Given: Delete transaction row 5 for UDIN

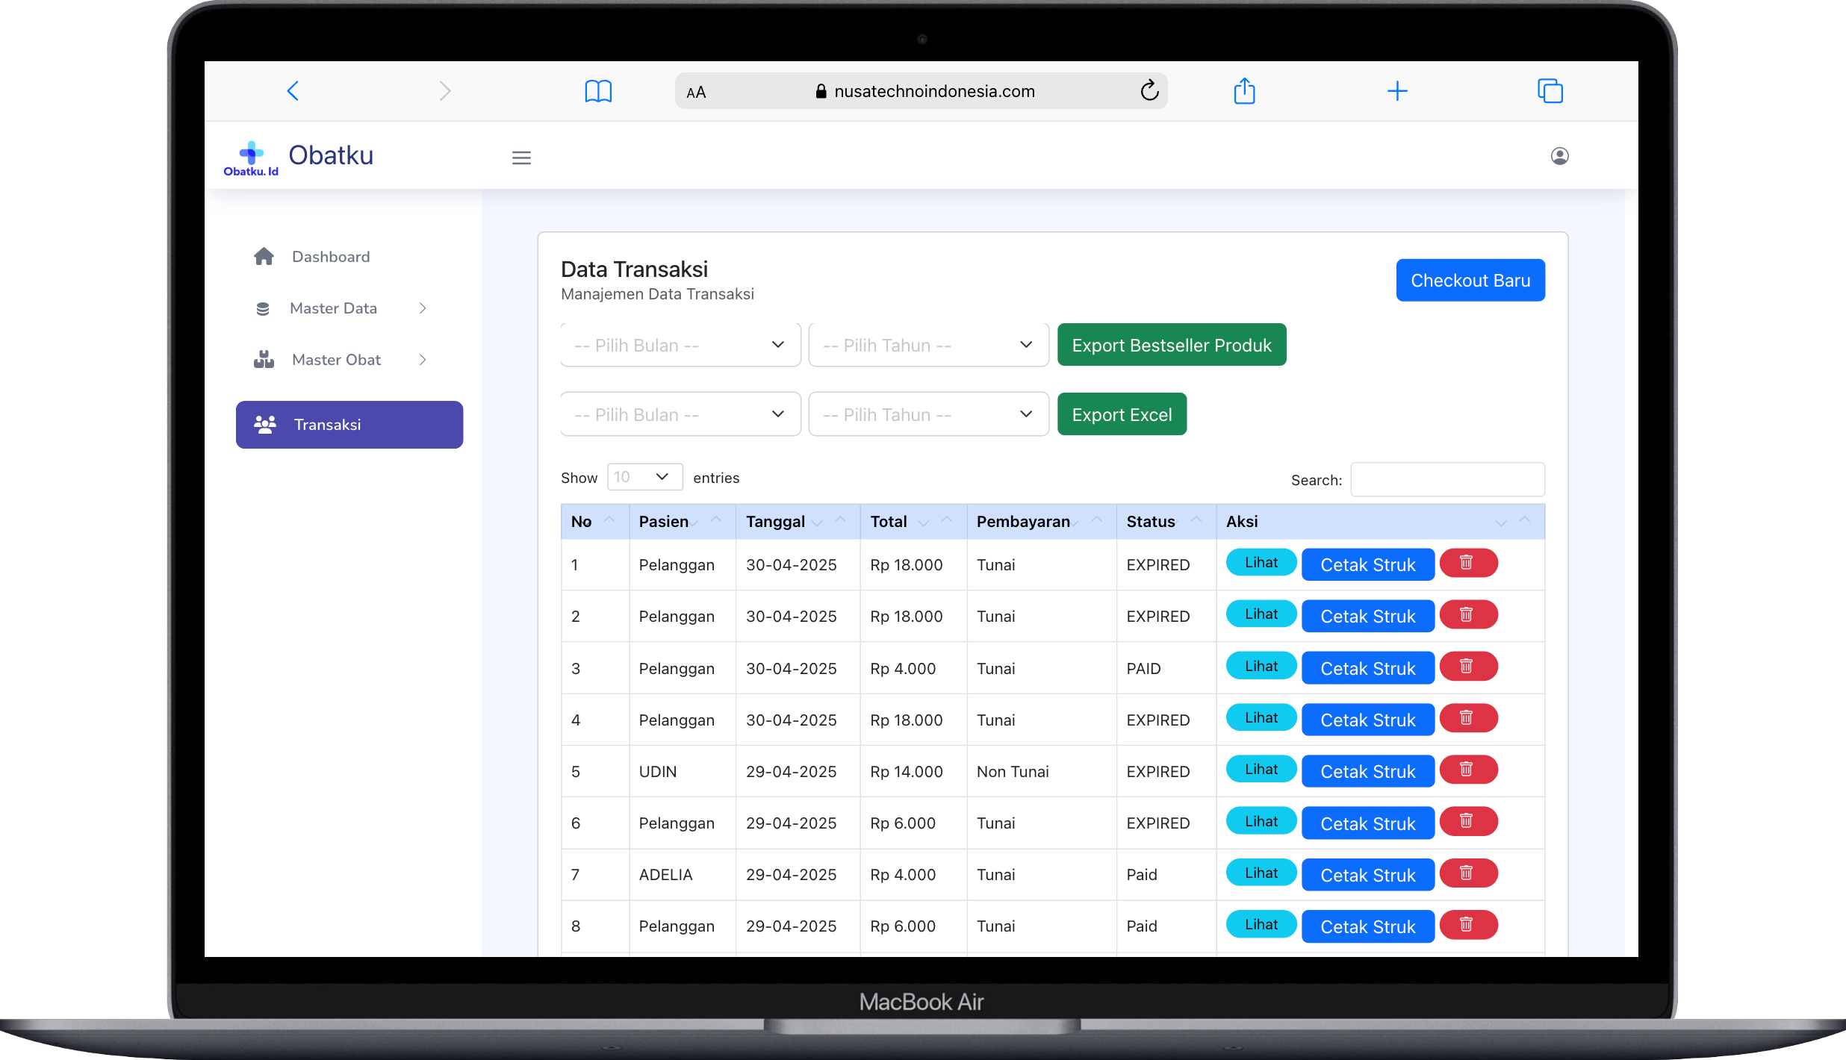Looking at the screenshot, I should (1467, 770).
